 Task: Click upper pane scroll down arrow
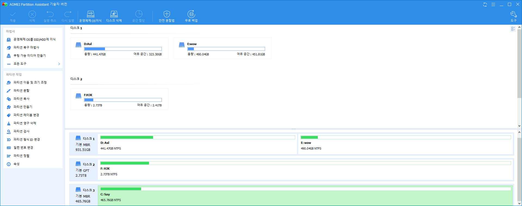point(519,126)
